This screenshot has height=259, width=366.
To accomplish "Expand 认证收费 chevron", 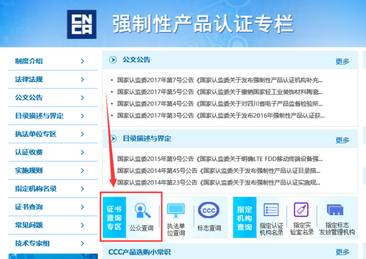I will [82, 152].
